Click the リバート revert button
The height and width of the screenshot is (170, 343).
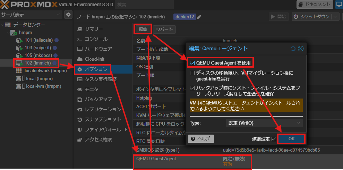click(164, 29)
